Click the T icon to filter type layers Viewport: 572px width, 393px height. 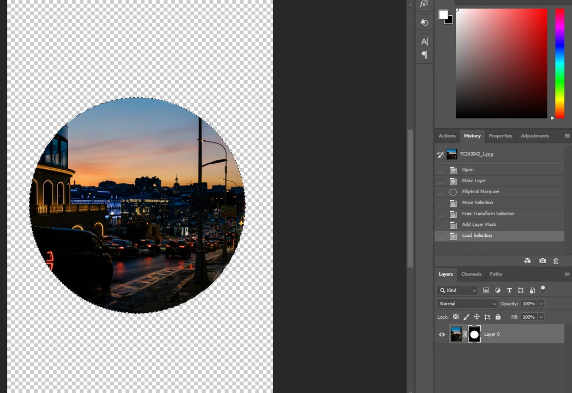click(x=509, y=290)
